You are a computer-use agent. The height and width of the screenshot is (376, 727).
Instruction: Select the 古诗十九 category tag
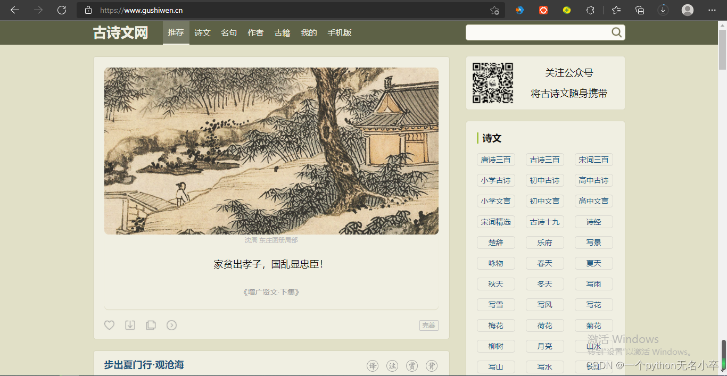click(x=545, y=222)
